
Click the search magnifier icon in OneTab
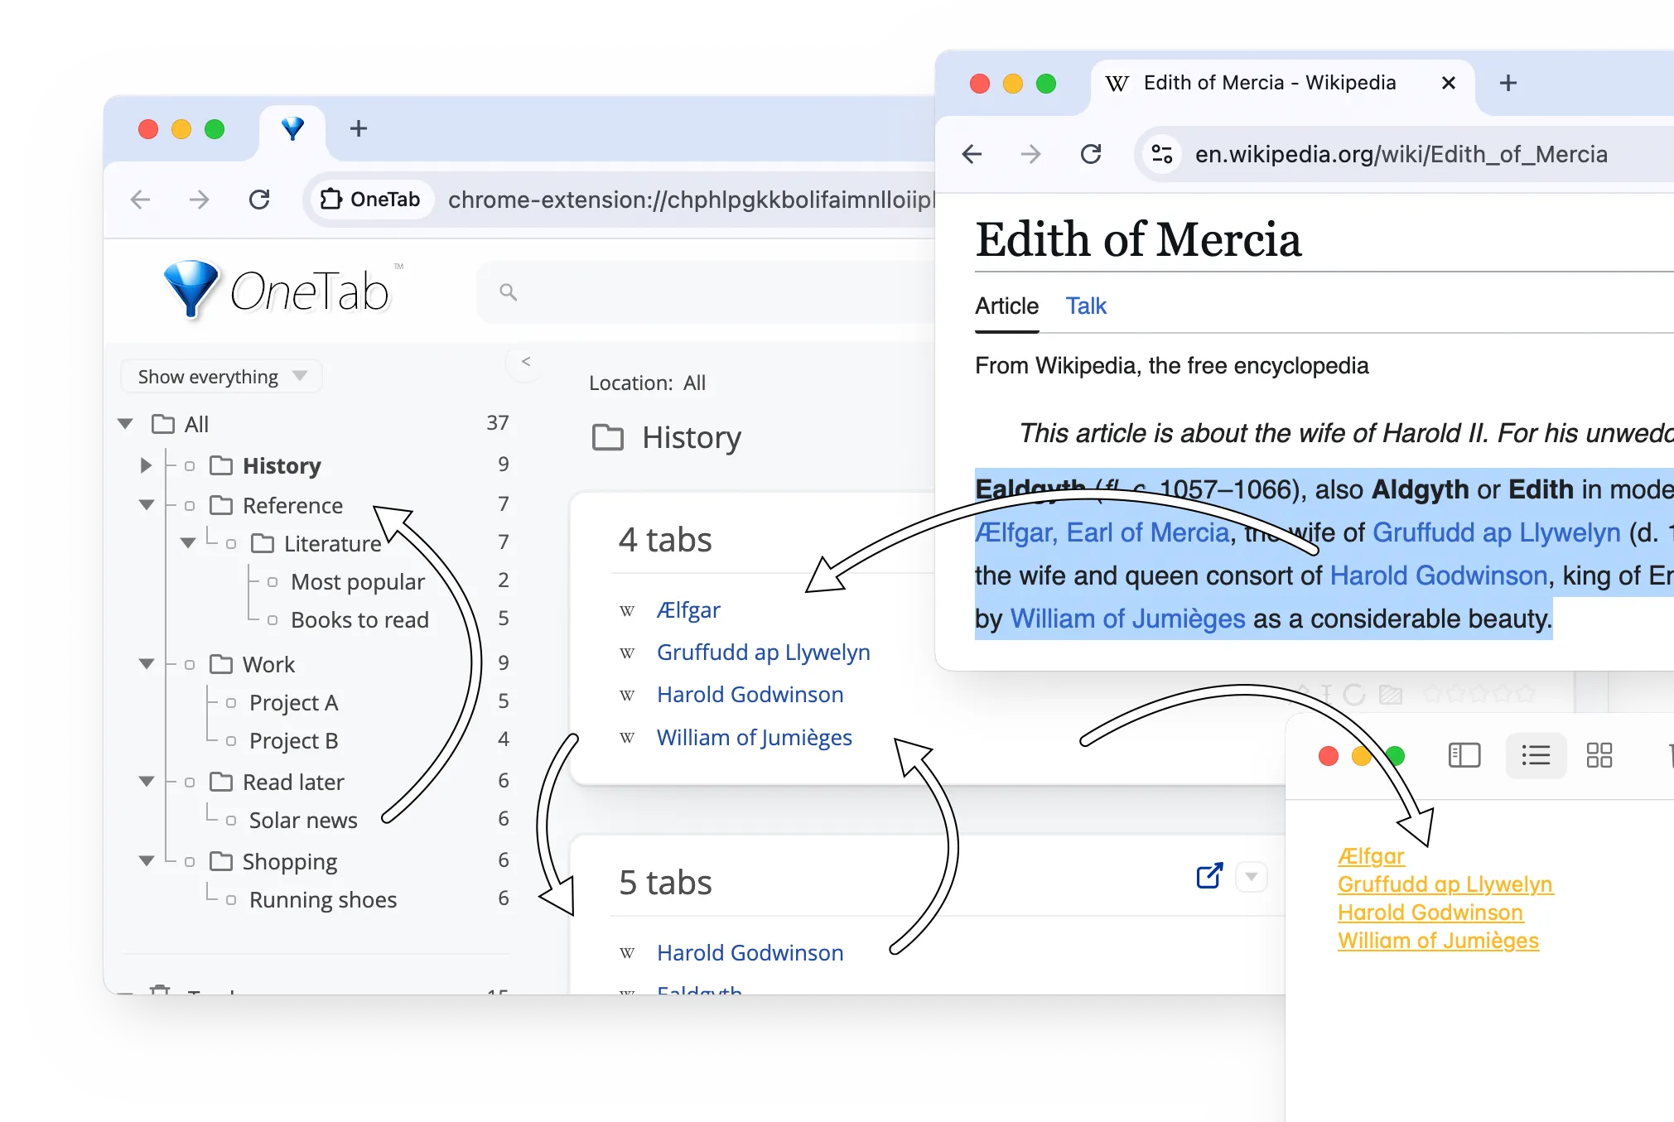508,292
